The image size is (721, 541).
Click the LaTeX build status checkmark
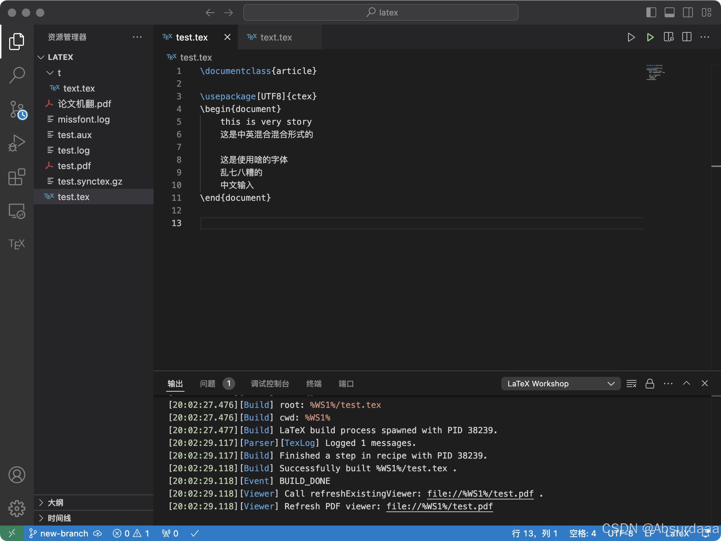click(195, 533)
